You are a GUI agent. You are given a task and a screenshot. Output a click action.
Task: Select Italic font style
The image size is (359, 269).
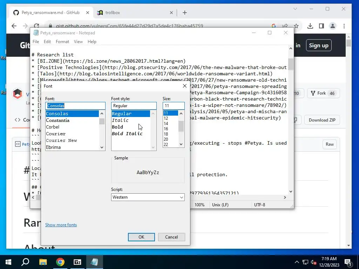[x=131, y=120]
